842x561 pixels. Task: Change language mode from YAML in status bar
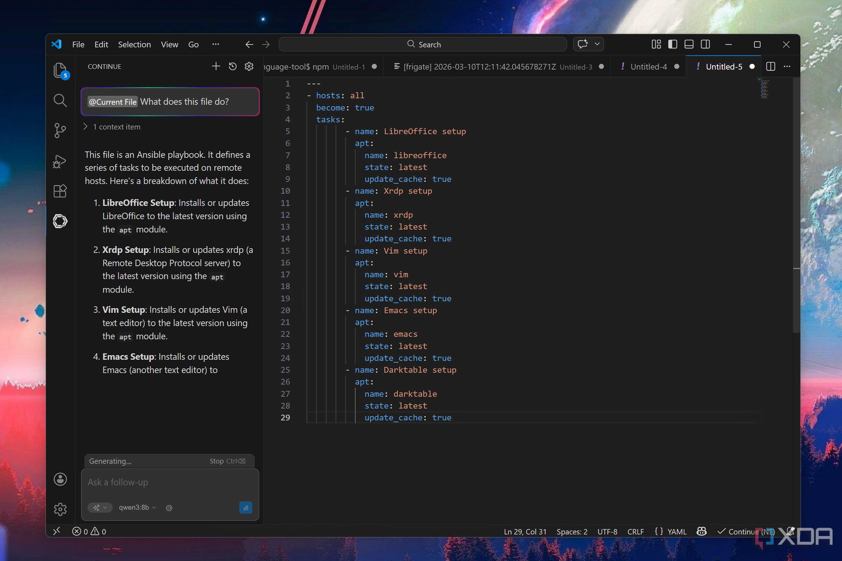pyautogui.click(x=677, y=531)
